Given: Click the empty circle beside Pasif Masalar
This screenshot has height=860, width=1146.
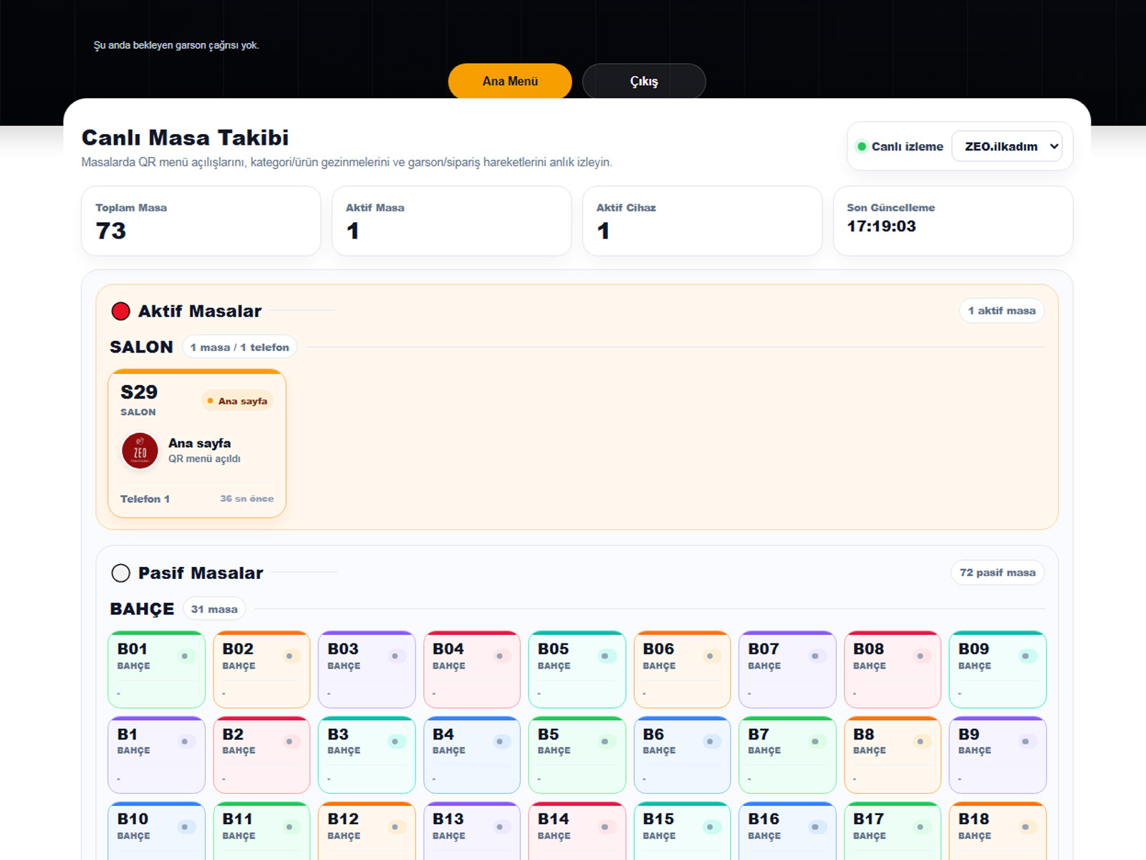Looking at the screenshot, I should click(x=121, y=573).
